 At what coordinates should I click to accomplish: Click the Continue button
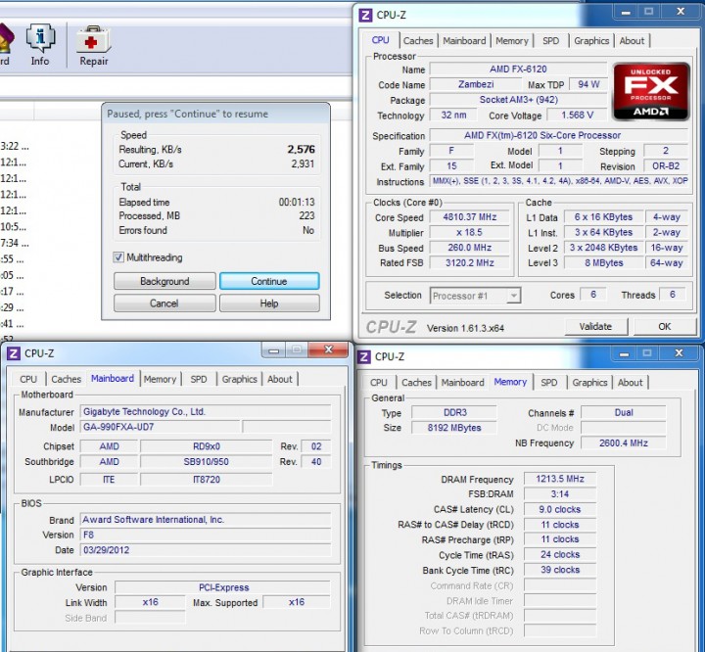[x=269, y=281]
